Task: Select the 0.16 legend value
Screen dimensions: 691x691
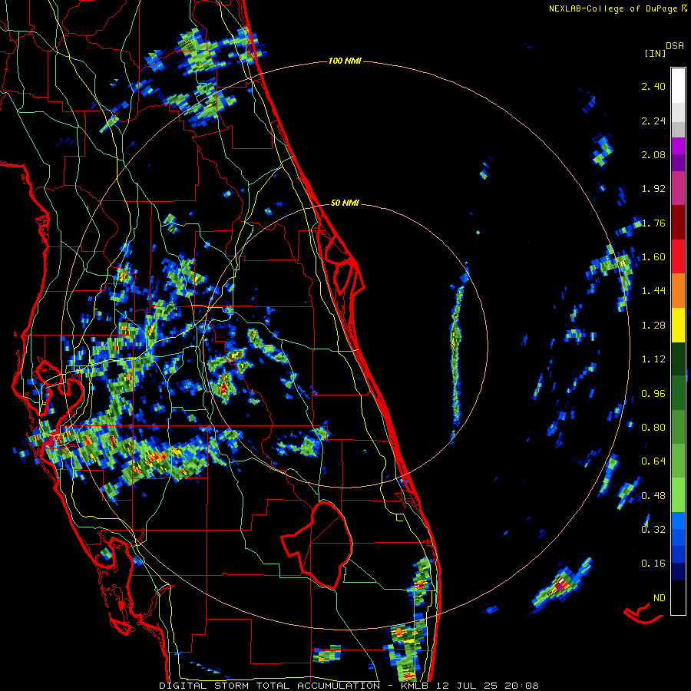Action: click(653, 564)
